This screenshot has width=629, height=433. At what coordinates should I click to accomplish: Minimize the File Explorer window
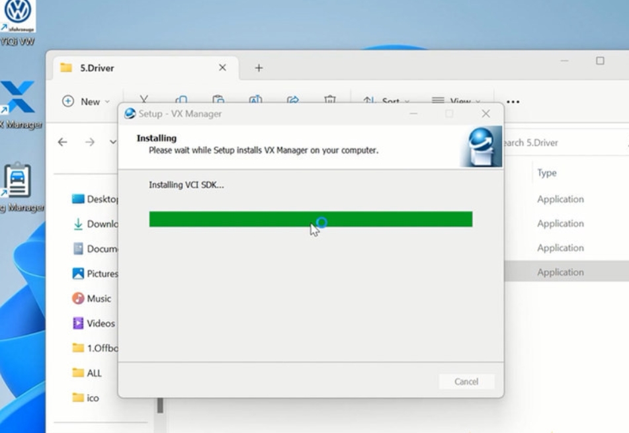pyautogui.click(x=564, y=61)
